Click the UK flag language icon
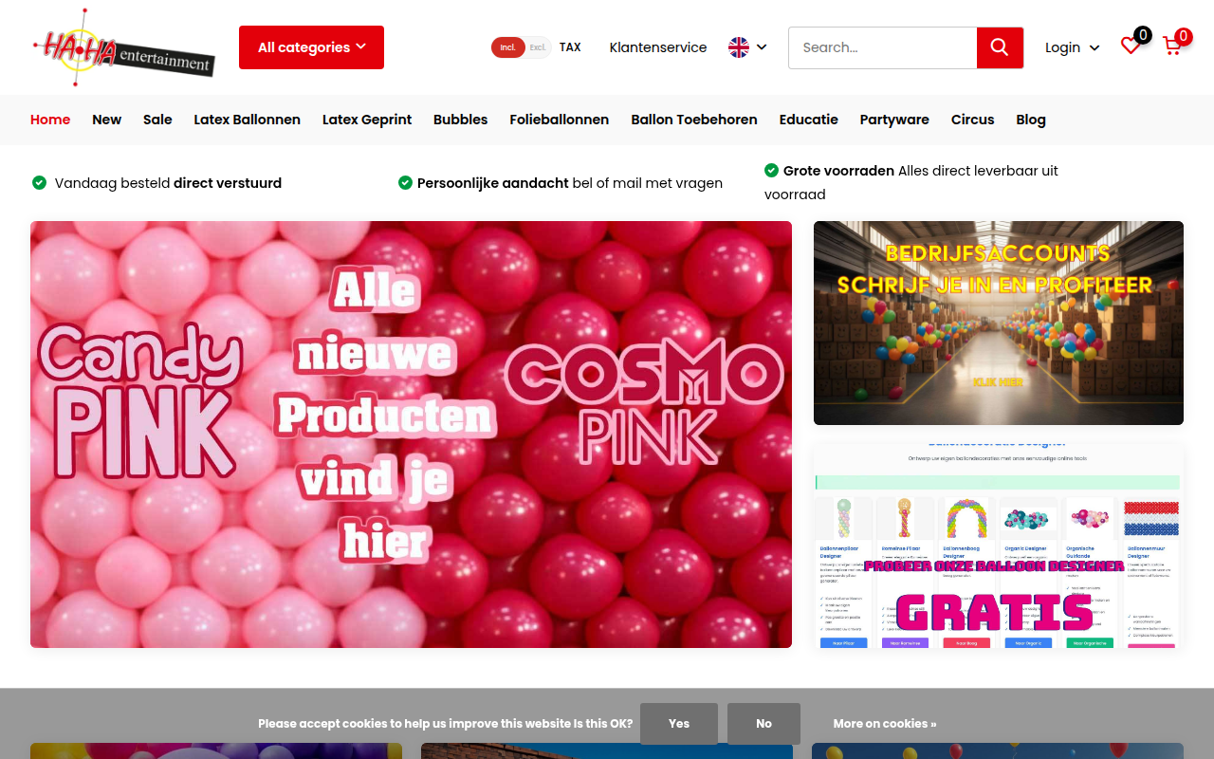This screenshot has height=759, width=1214. [x=739, y=47]
